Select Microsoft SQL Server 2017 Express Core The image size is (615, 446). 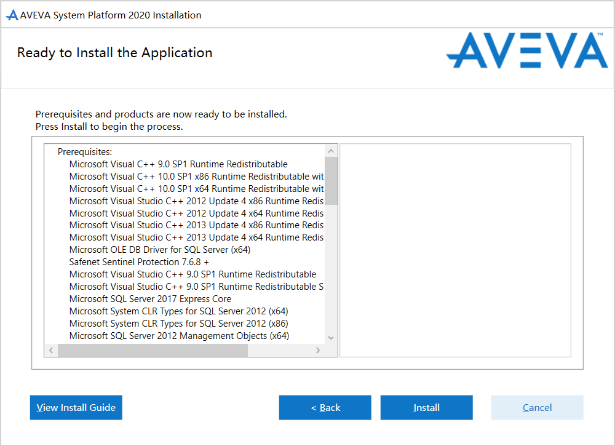pos(150,299)
